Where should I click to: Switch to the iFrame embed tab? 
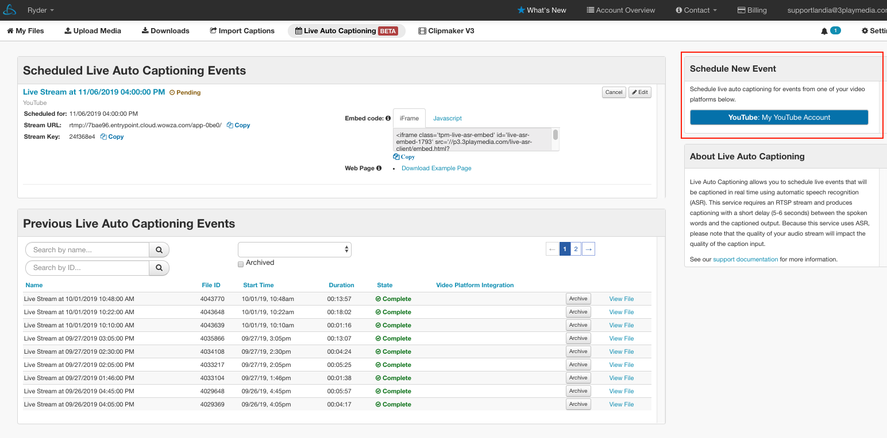[409, 118]
